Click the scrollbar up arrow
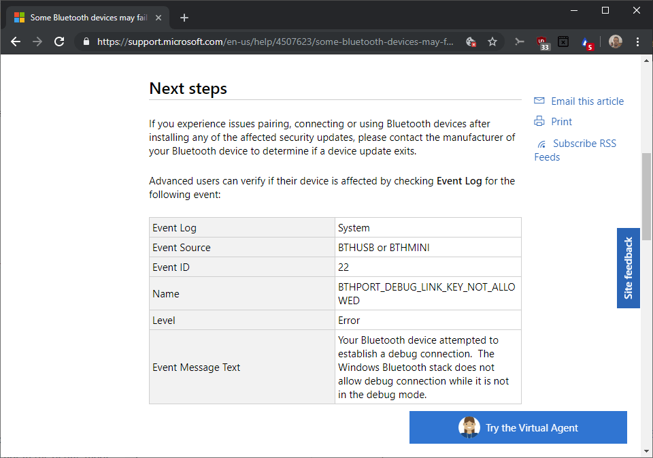Image resolution: width=653 pixels, height=458 pixels. tap(646, 61)
